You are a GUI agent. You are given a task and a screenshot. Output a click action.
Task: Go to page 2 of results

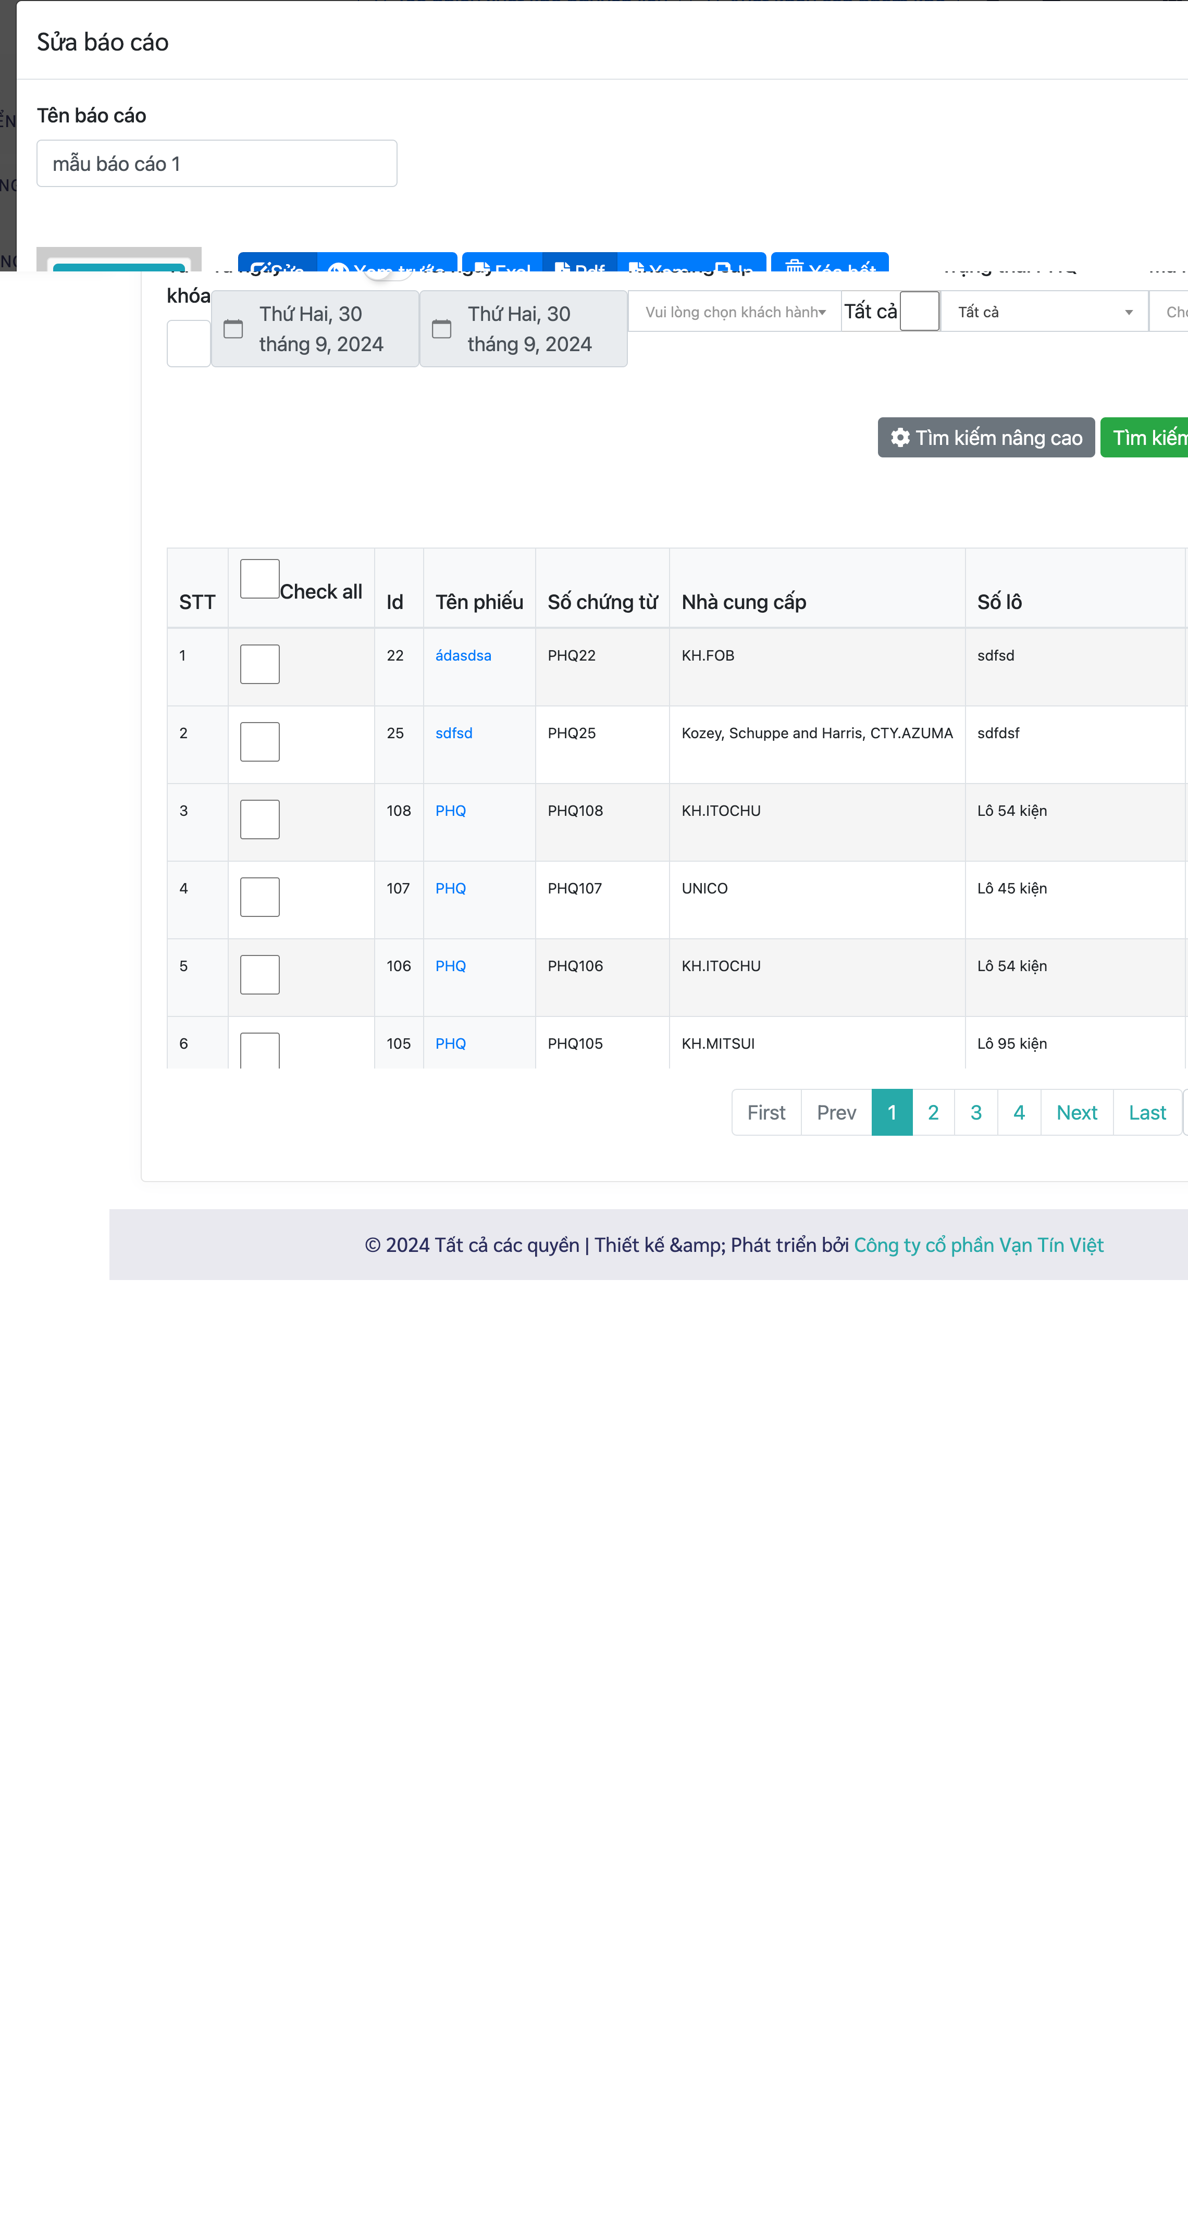click(933, 1111)
